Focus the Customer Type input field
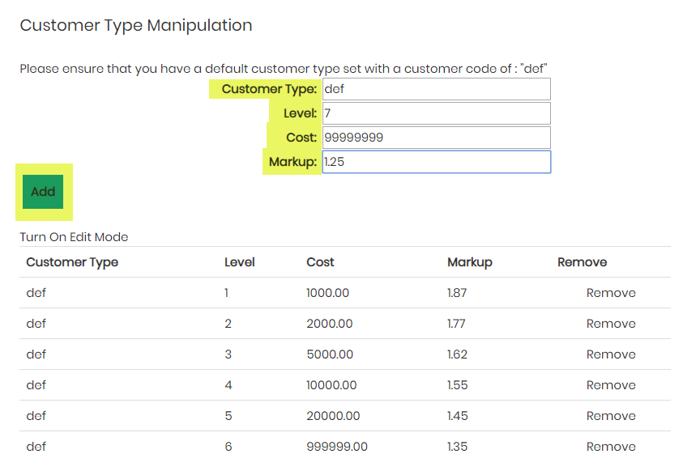The width and height of the screenshot is (696, 471). tap(437, 89)
